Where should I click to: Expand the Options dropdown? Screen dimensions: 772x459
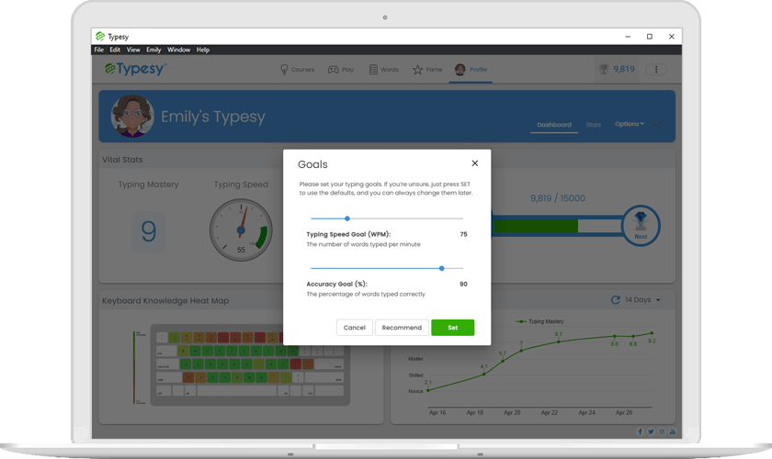(x=630, y=124)
